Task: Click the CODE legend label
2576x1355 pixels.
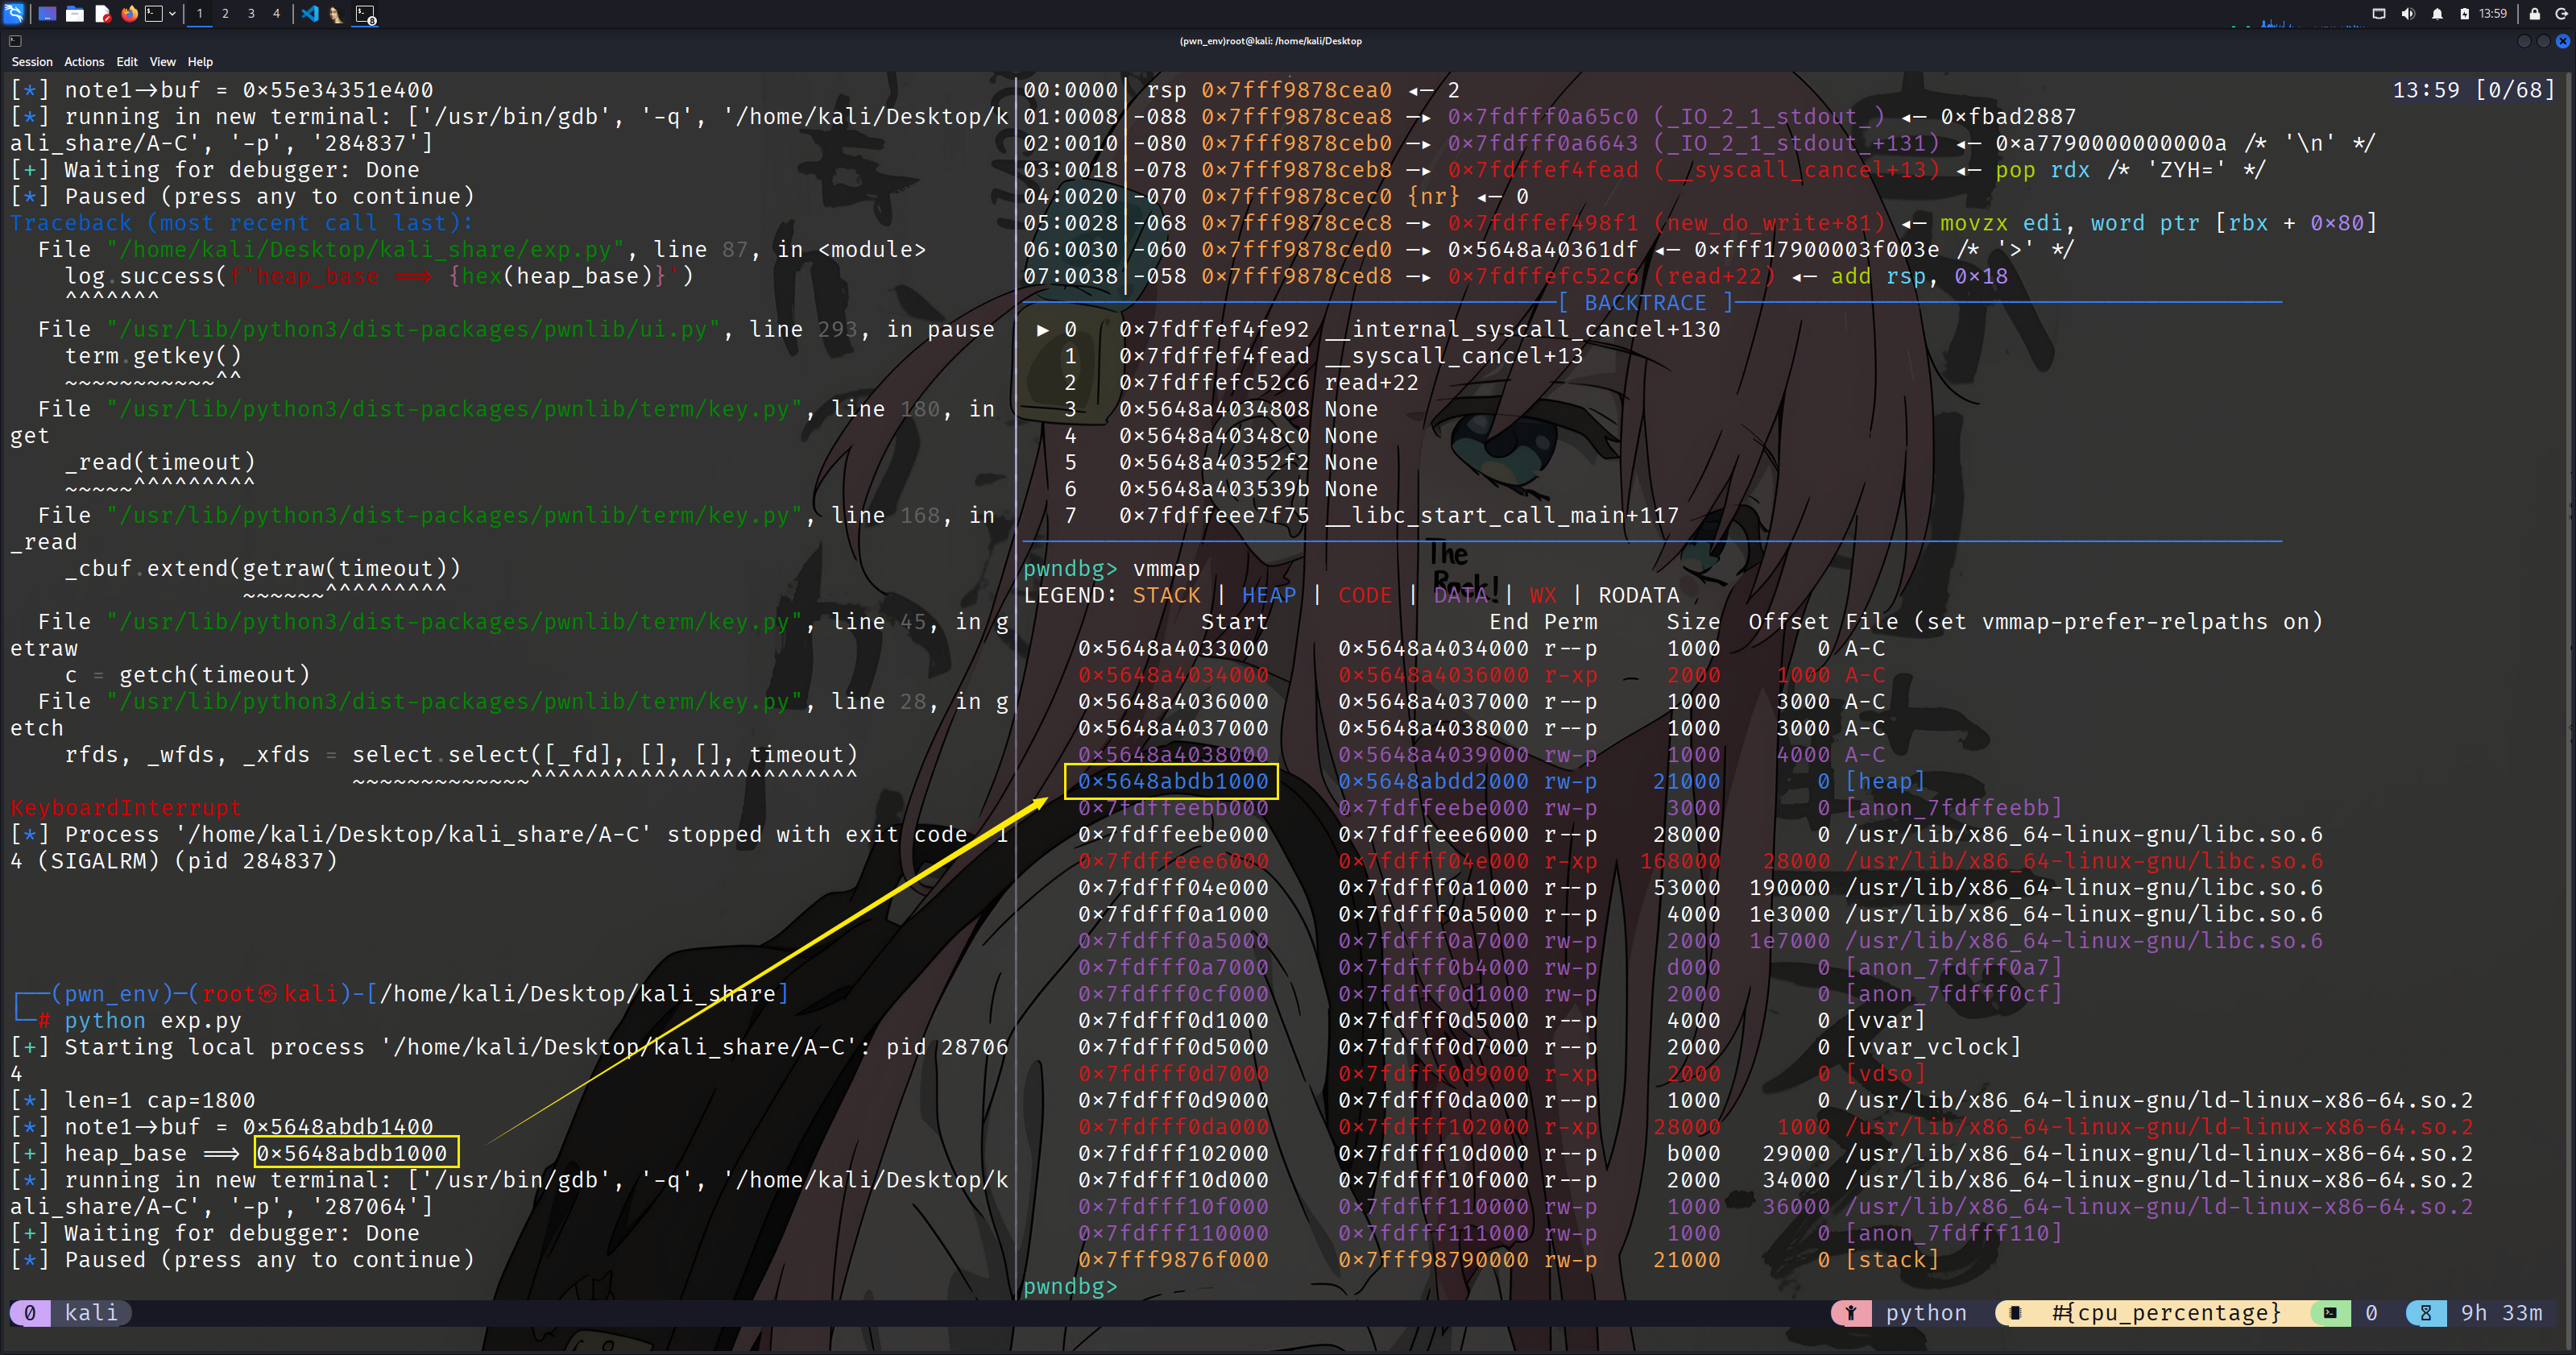Action: tap(1365, 595)
